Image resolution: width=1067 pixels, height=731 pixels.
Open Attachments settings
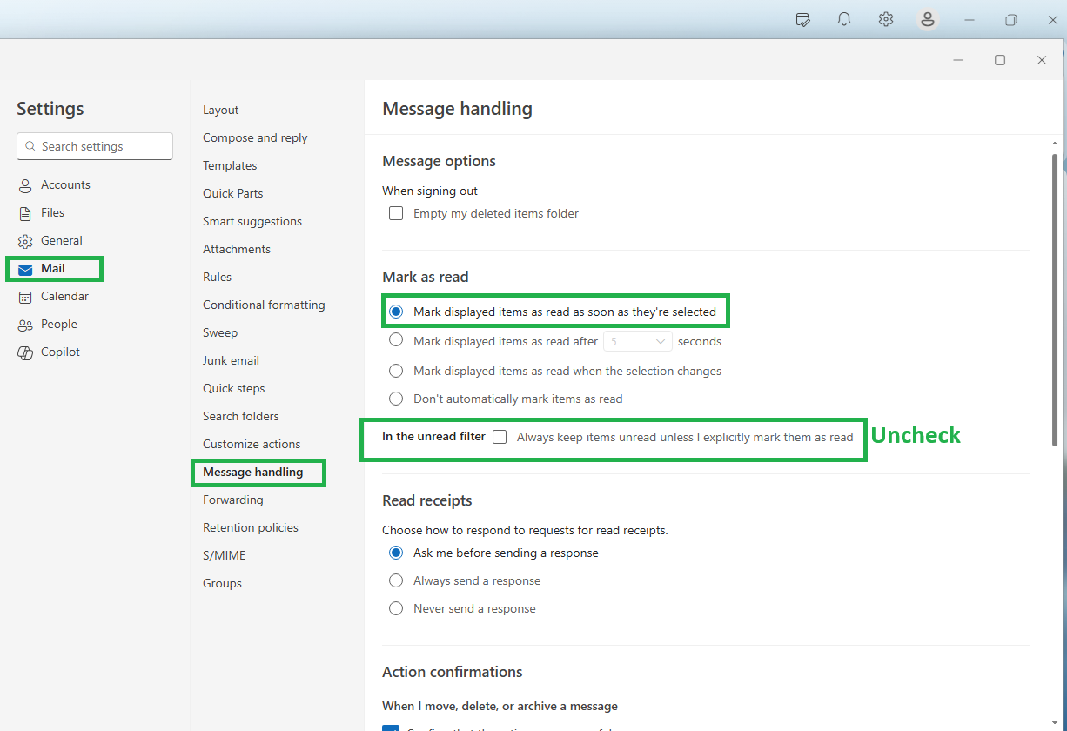pyautogui.click(x=237, y=249)
